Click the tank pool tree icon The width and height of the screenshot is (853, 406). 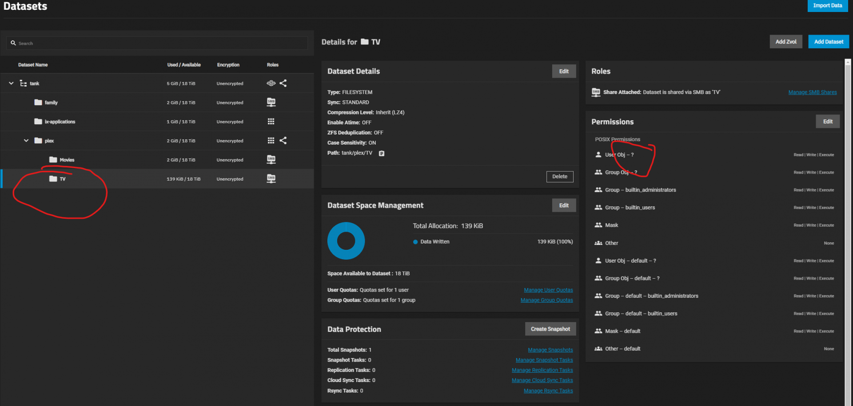coord(23,83)
